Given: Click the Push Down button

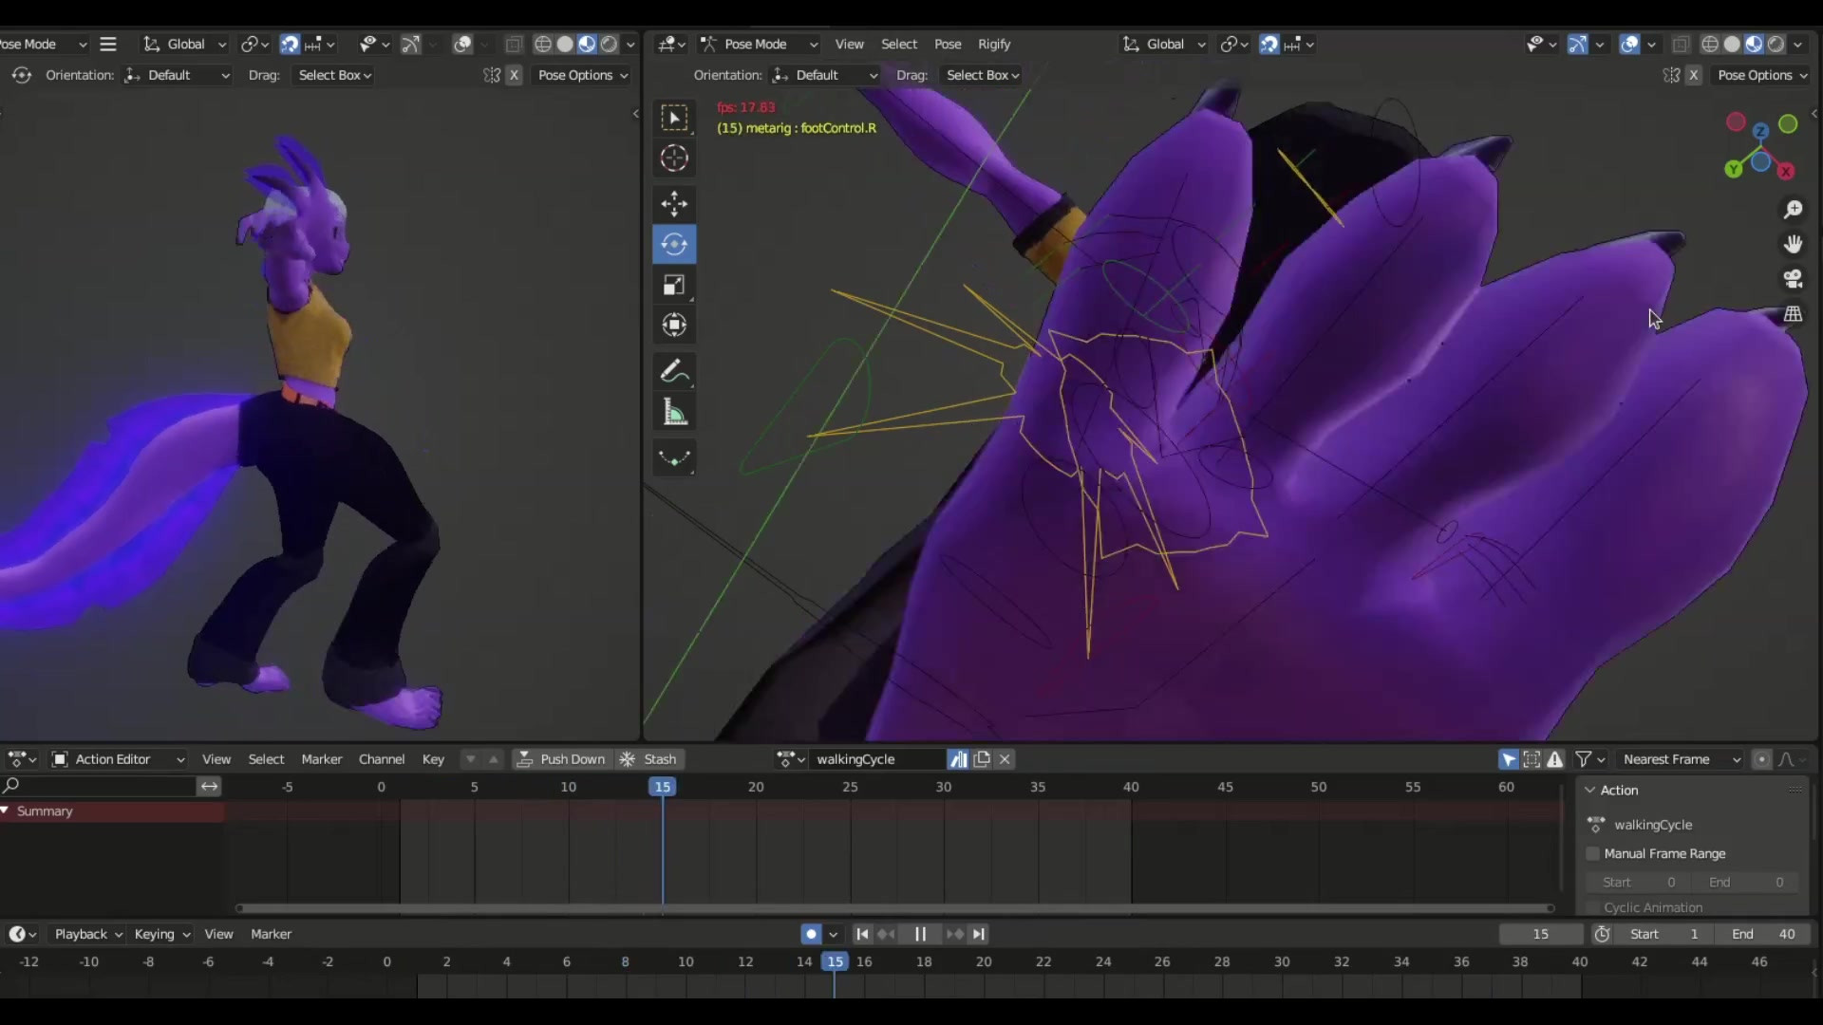Looking at the screenshot, I should (x=562, y=759).
